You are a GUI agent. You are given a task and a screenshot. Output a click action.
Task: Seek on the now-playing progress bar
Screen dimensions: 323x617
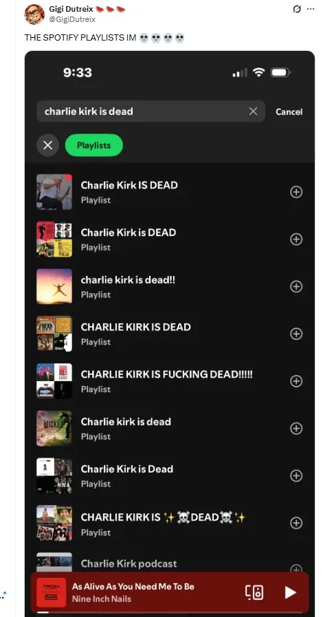[170, 612]
